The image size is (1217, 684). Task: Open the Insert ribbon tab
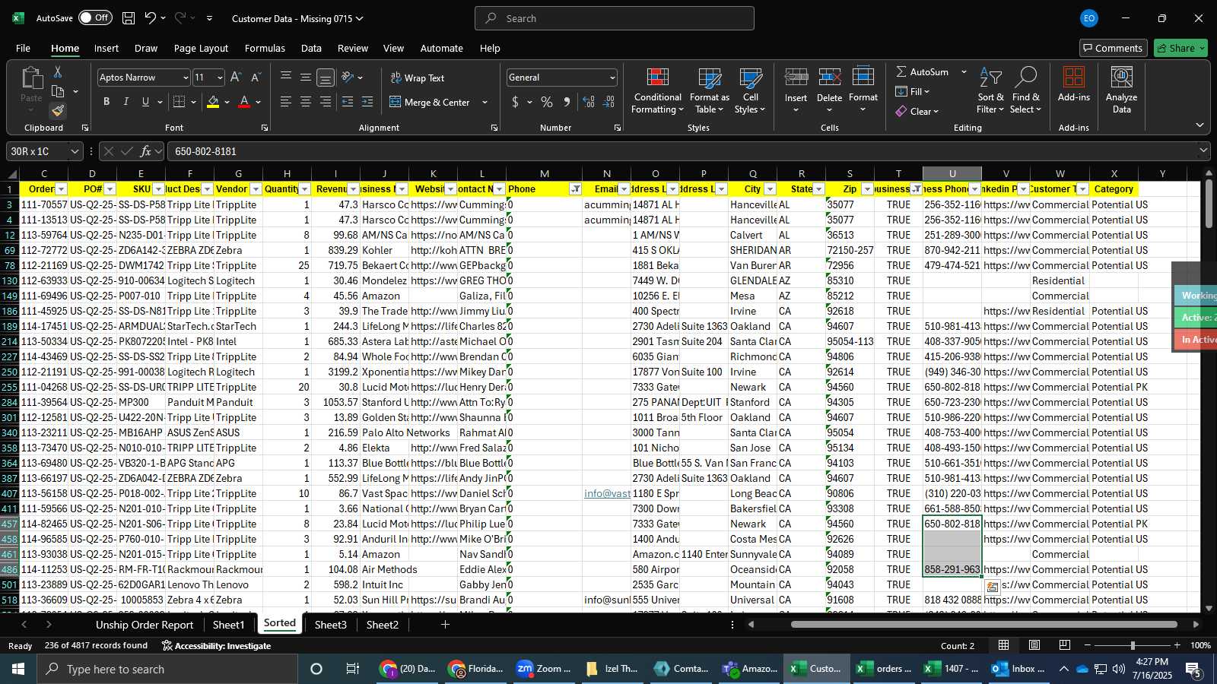(x=106, y=48)
